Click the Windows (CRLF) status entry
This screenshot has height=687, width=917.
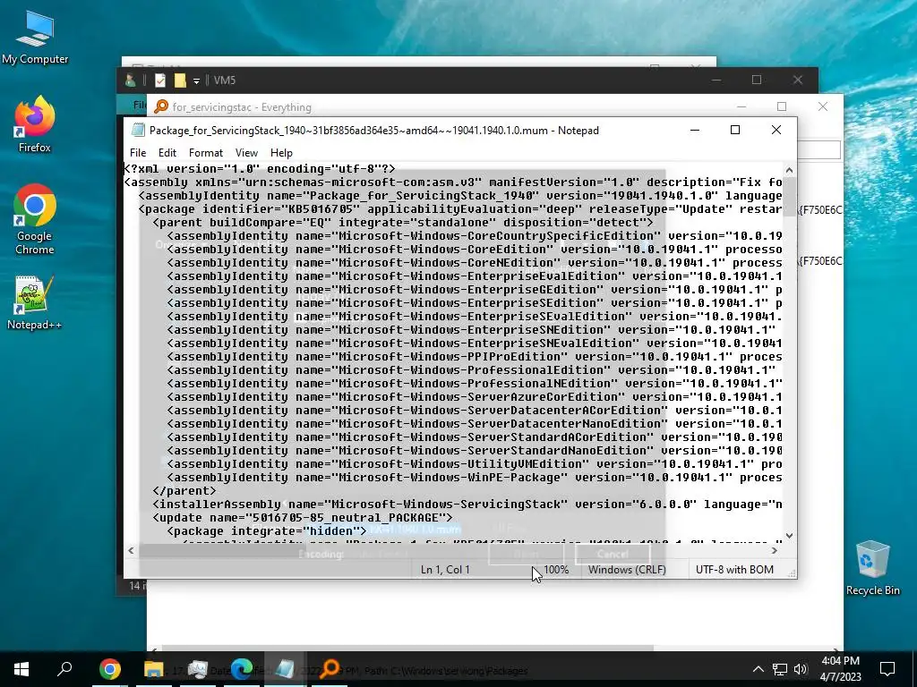click(x=627, y=570)
